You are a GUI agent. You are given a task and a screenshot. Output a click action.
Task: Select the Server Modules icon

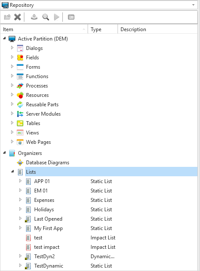point(20,114)
